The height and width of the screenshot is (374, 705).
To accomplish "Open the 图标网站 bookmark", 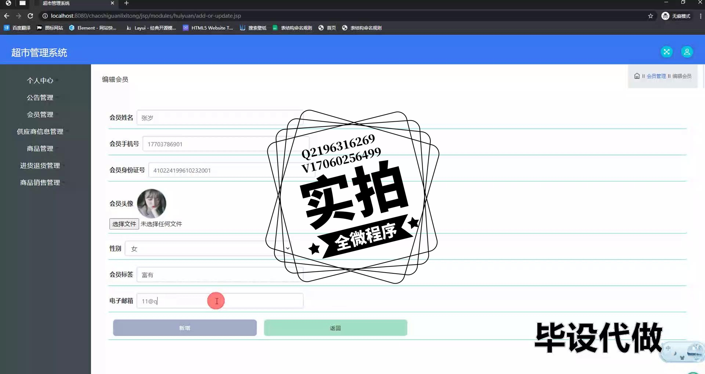I will click(x=50, y=28).
